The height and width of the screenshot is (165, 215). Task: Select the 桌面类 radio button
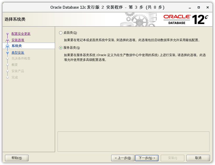(61, 33)
